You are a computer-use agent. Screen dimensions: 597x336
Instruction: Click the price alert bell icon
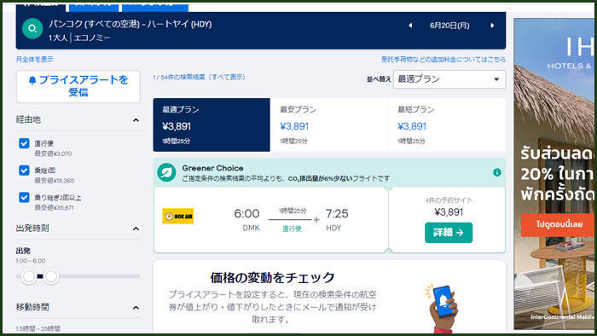click(32, 80)
